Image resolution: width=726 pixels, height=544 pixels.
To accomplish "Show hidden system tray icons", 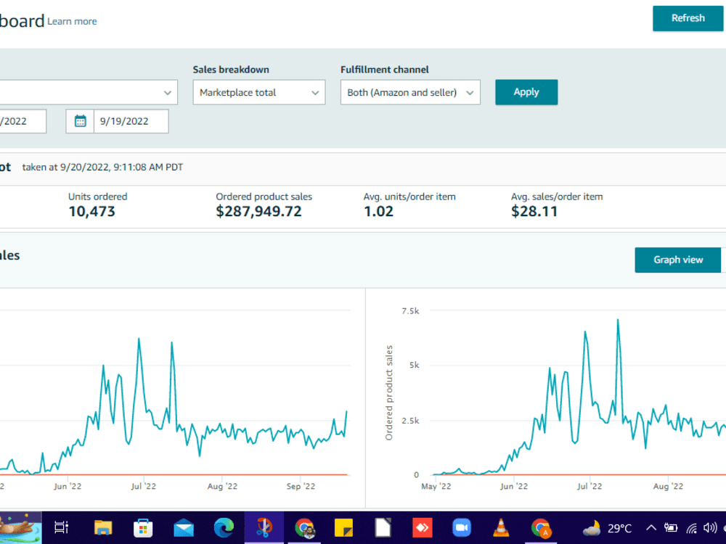I will 651,528.
